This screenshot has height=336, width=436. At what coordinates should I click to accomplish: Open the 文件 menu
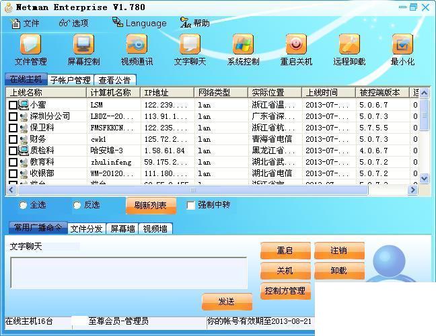click(25, 24)
